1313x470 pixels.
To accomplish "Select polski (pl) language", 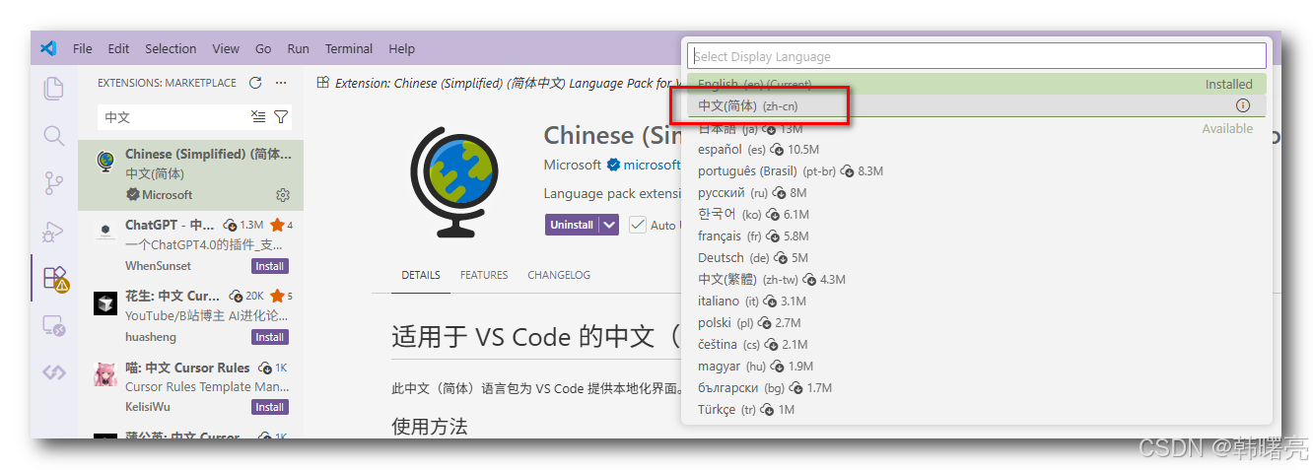I will 976,323.
